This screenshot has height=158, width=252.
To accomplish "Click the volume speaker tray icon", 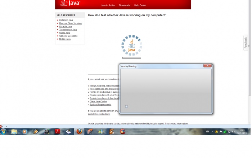I will point(234,132).
